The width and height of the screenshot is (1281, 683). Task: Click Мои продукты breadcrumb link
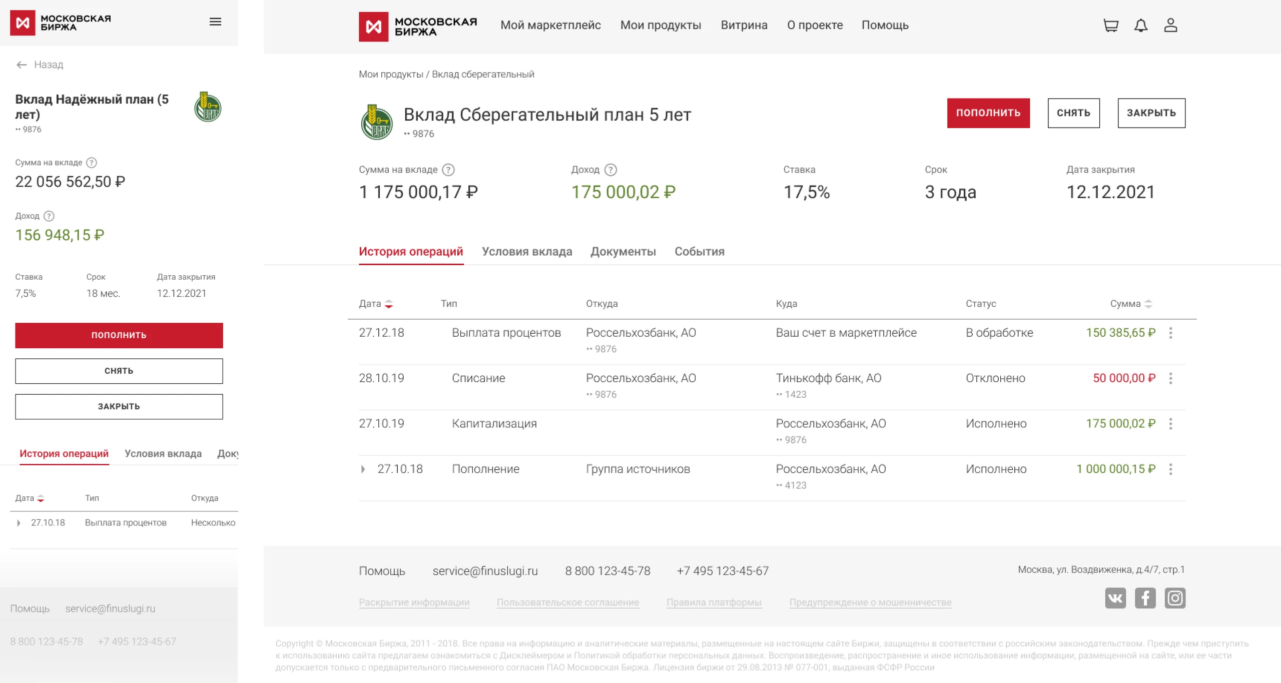point(391,75)
